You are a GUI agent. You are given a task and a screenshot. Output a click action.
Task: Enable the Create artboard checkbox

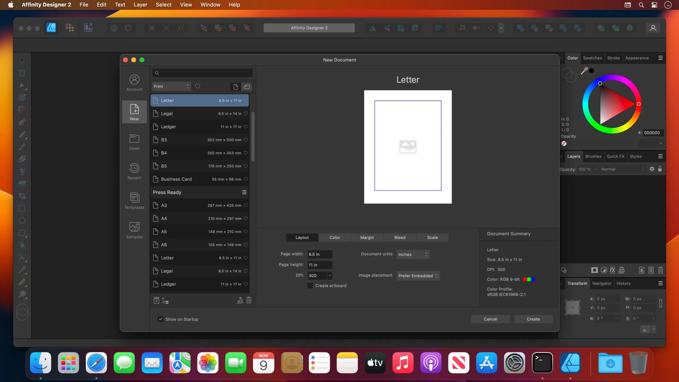(310, 285)
